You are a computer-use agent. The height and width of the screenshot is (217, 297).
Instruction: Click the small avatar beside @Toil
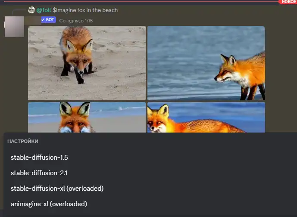31,10
